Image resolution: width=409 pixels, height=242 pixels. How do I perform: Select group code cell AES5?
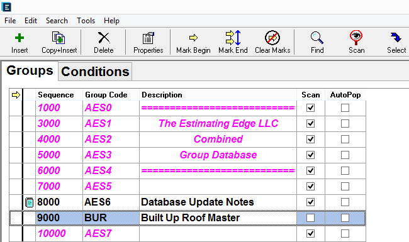click(x=111, y=187)
